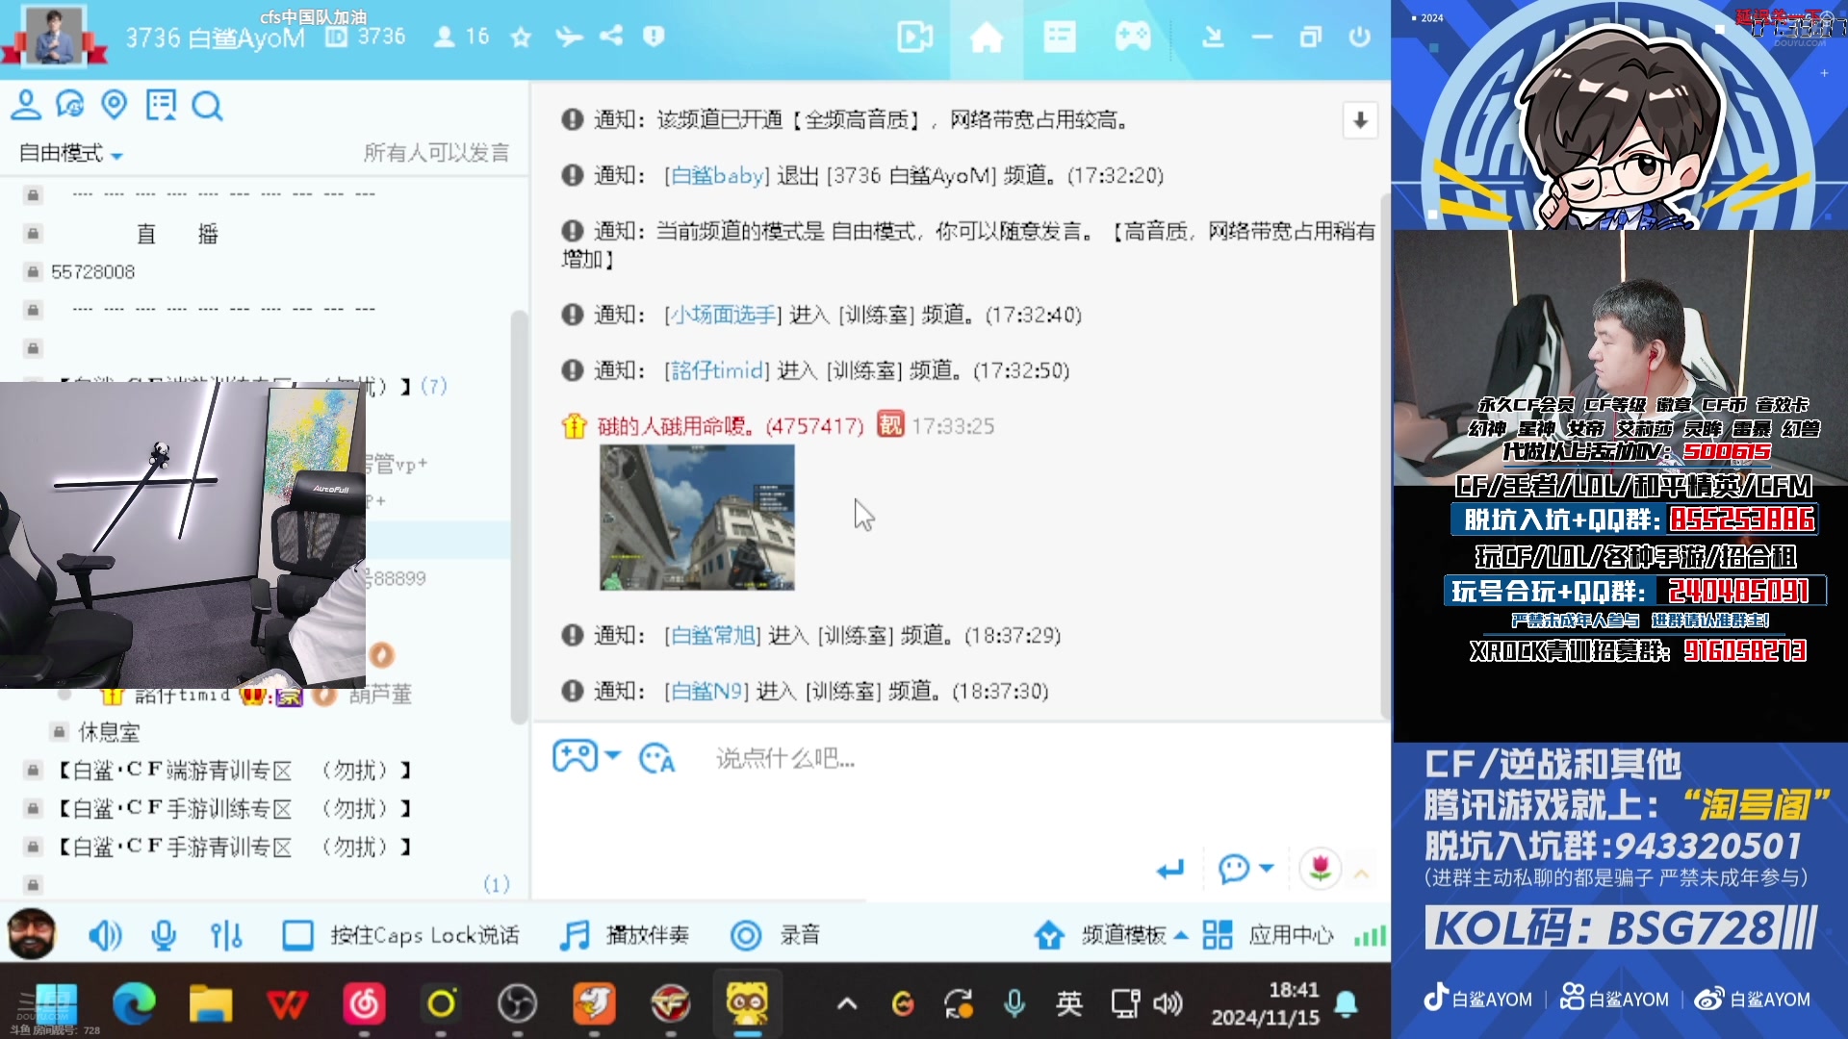Viewport: 1848px width, 1039px height.
Task: Open the home tab icon in header
Action: tap(986, 38)
